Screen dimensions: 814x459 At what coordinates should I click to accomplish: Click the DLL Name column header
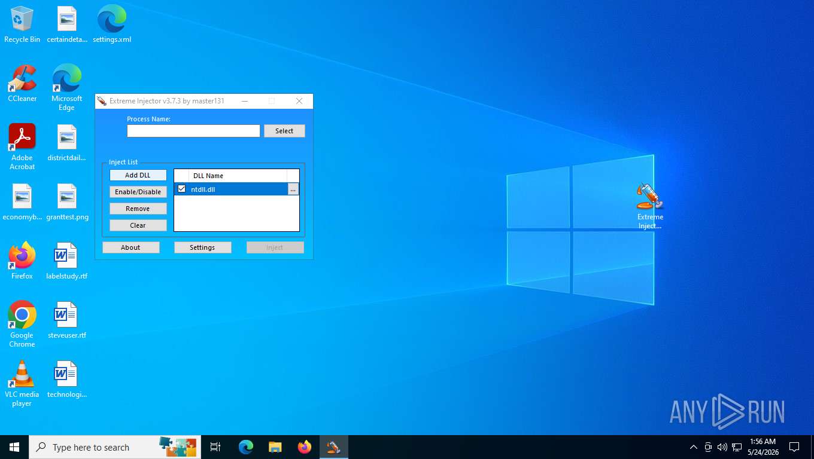[x=238, y=176]
